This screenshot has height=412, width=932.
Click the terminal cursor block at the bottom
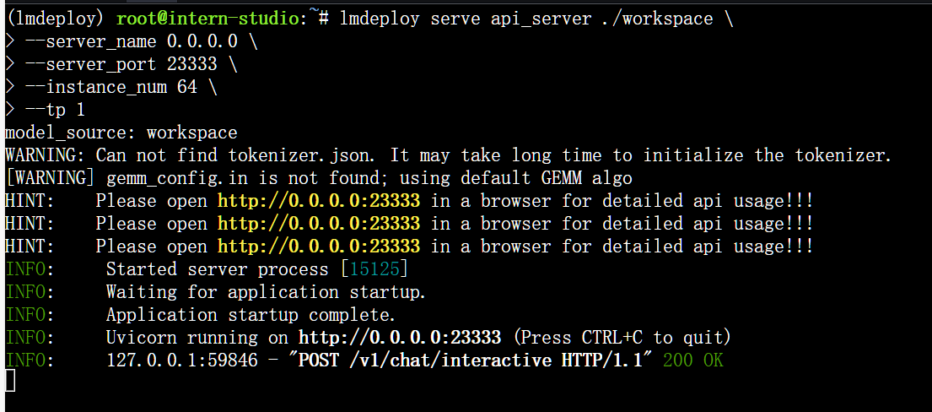[10, 382]
